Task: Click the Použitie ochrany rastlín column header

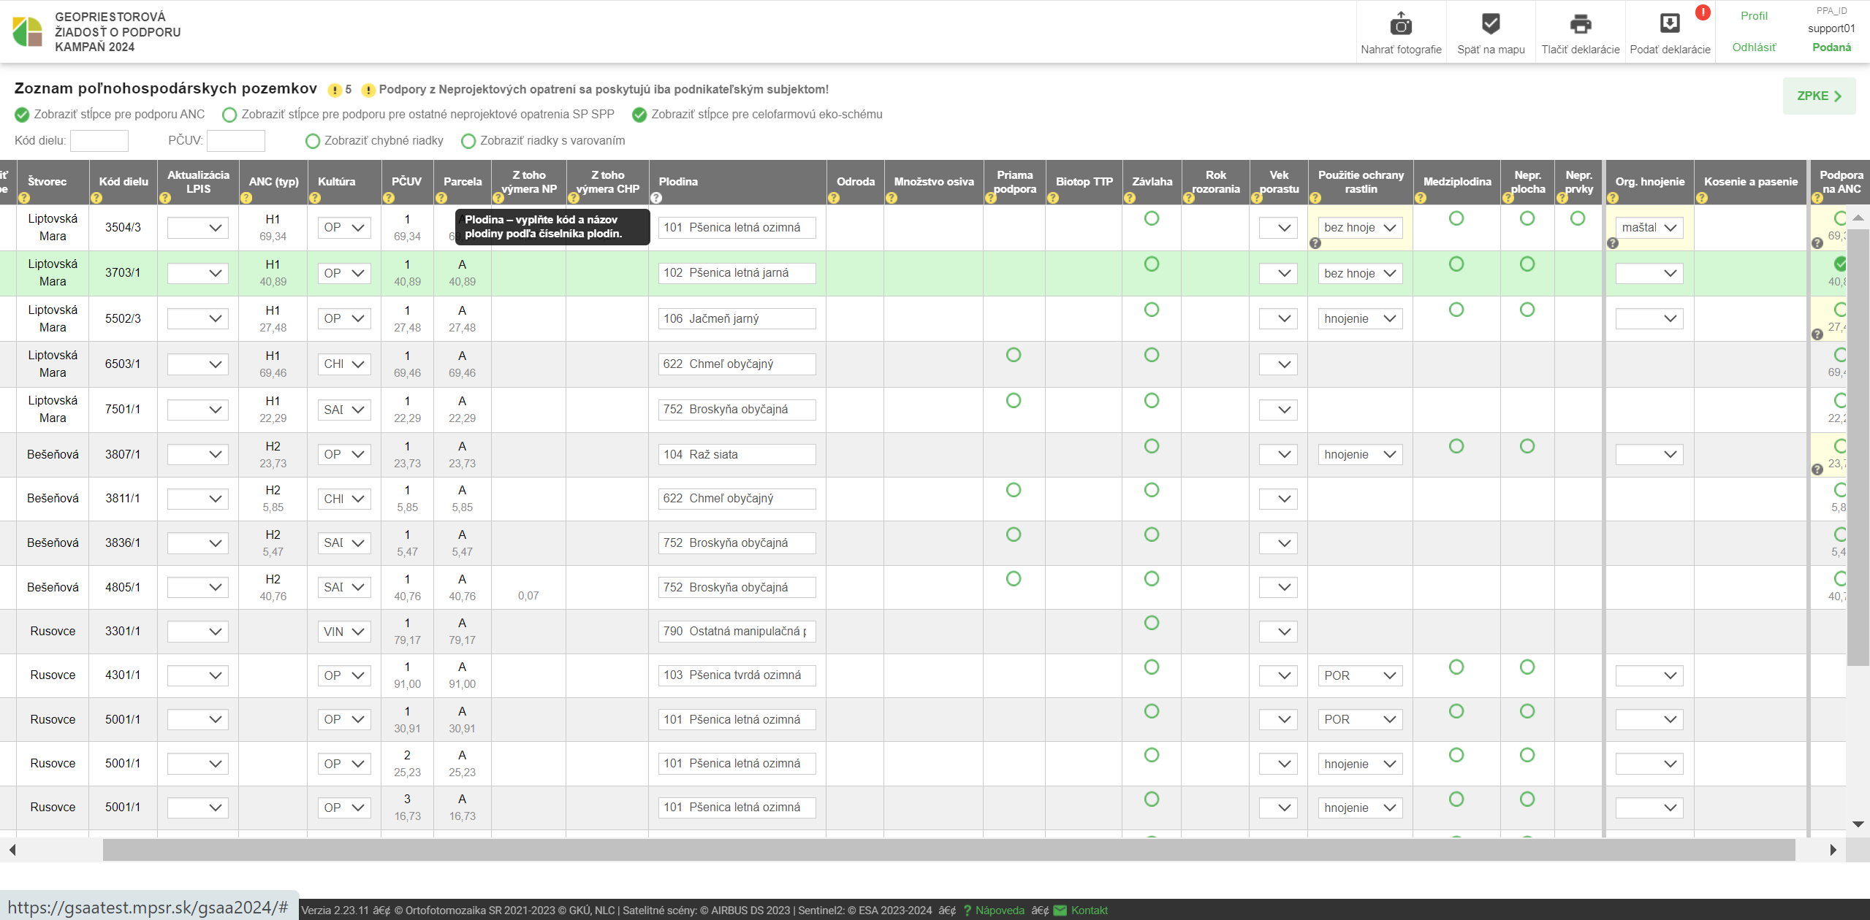Action: coord(1361,182)
